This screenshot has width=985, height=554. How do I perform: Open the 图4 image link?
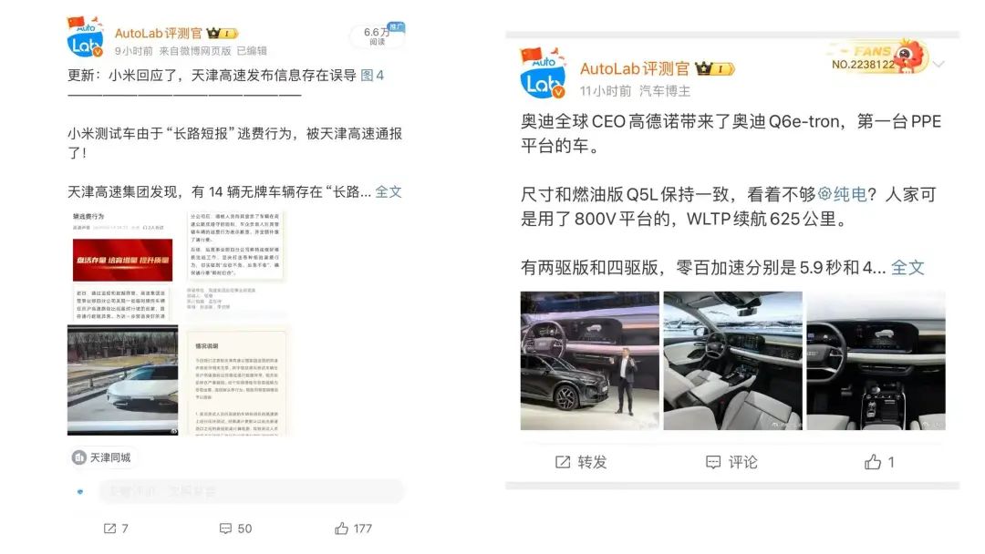pyautogui.click(x=372, y=76)
